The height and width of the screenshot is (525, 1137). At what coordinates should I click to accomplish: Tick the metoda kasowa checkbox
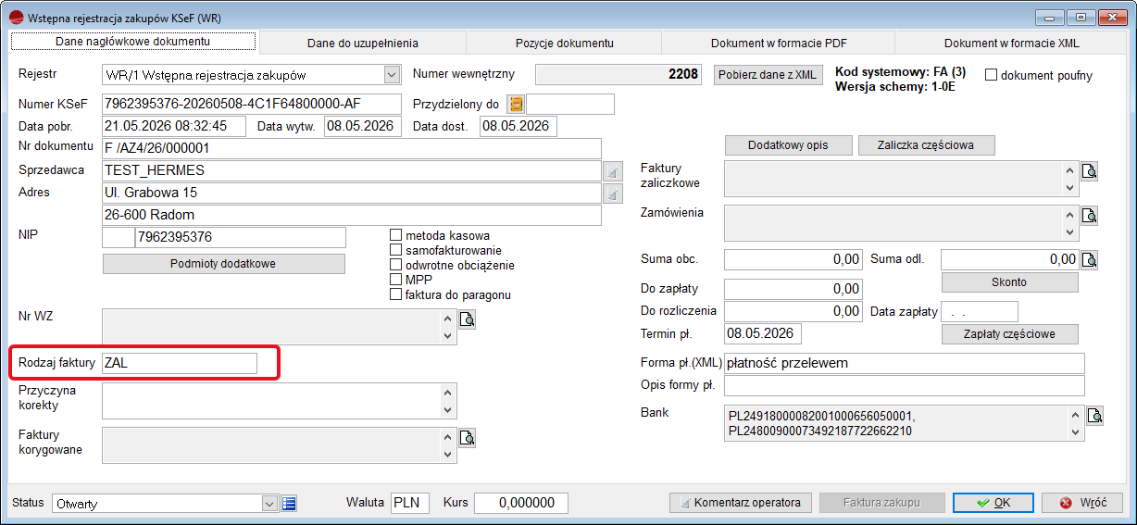coord(396,235)
